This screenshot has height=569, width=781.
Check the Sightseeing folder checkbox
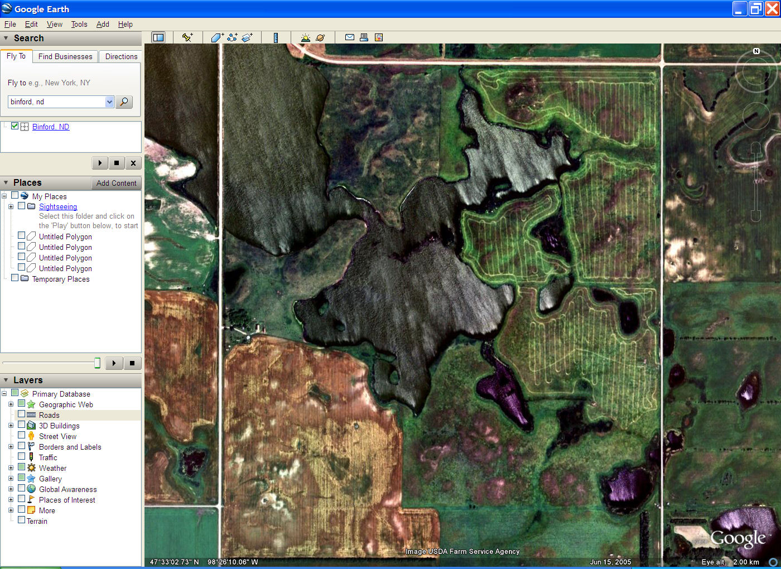coord(21,206)
